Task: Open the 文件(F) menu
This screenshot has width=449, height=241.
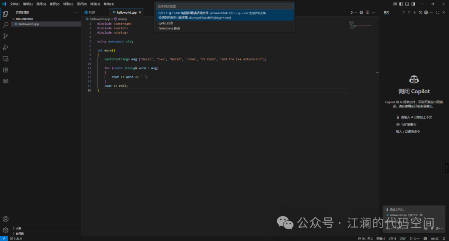Action: coord(15,4)
